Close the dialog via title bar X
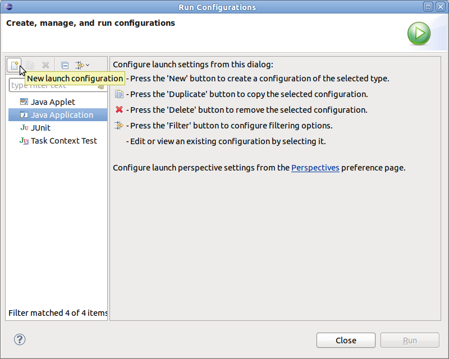449x359 pixels. pos(441,7)
